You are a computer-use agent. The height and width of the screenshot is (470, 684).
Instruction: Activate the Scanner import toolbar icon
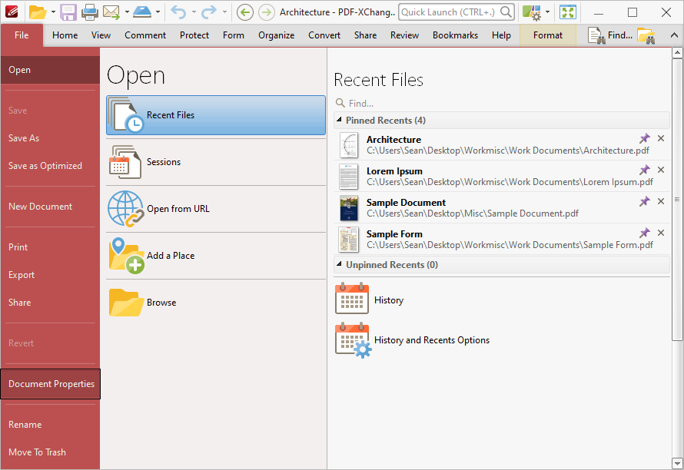coord(143,12)
